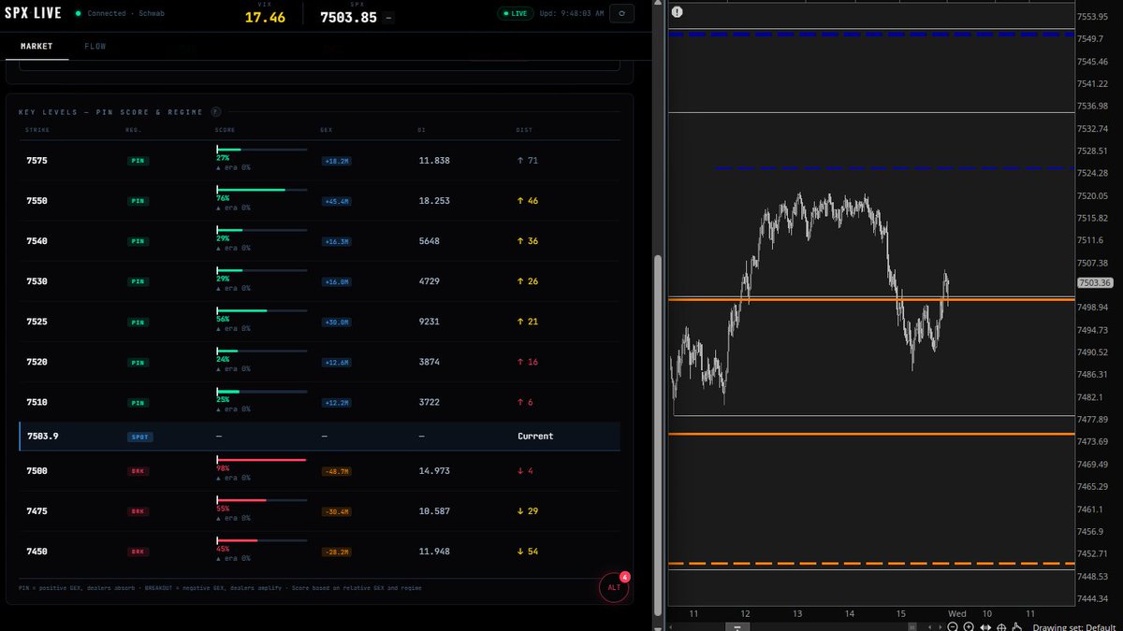Switch to the FLOW tab
The height and width of the screenshot is (631, 1123).
tap(95, 46)
